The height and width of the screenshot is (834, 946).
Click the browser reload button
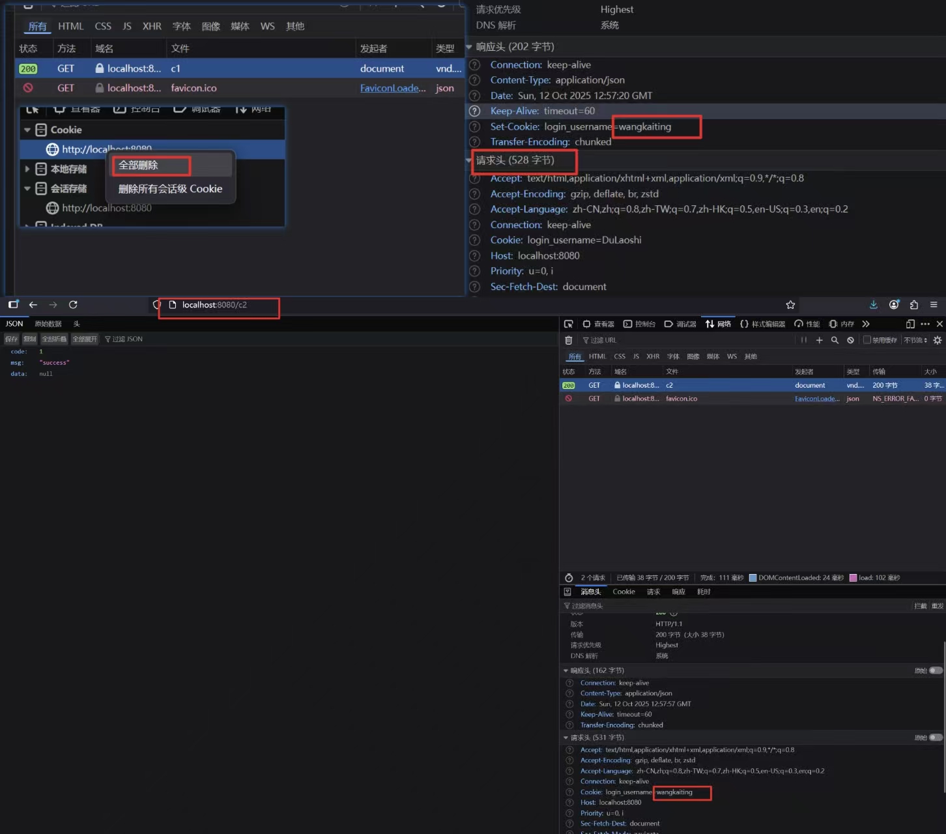[x=73, y=305]
